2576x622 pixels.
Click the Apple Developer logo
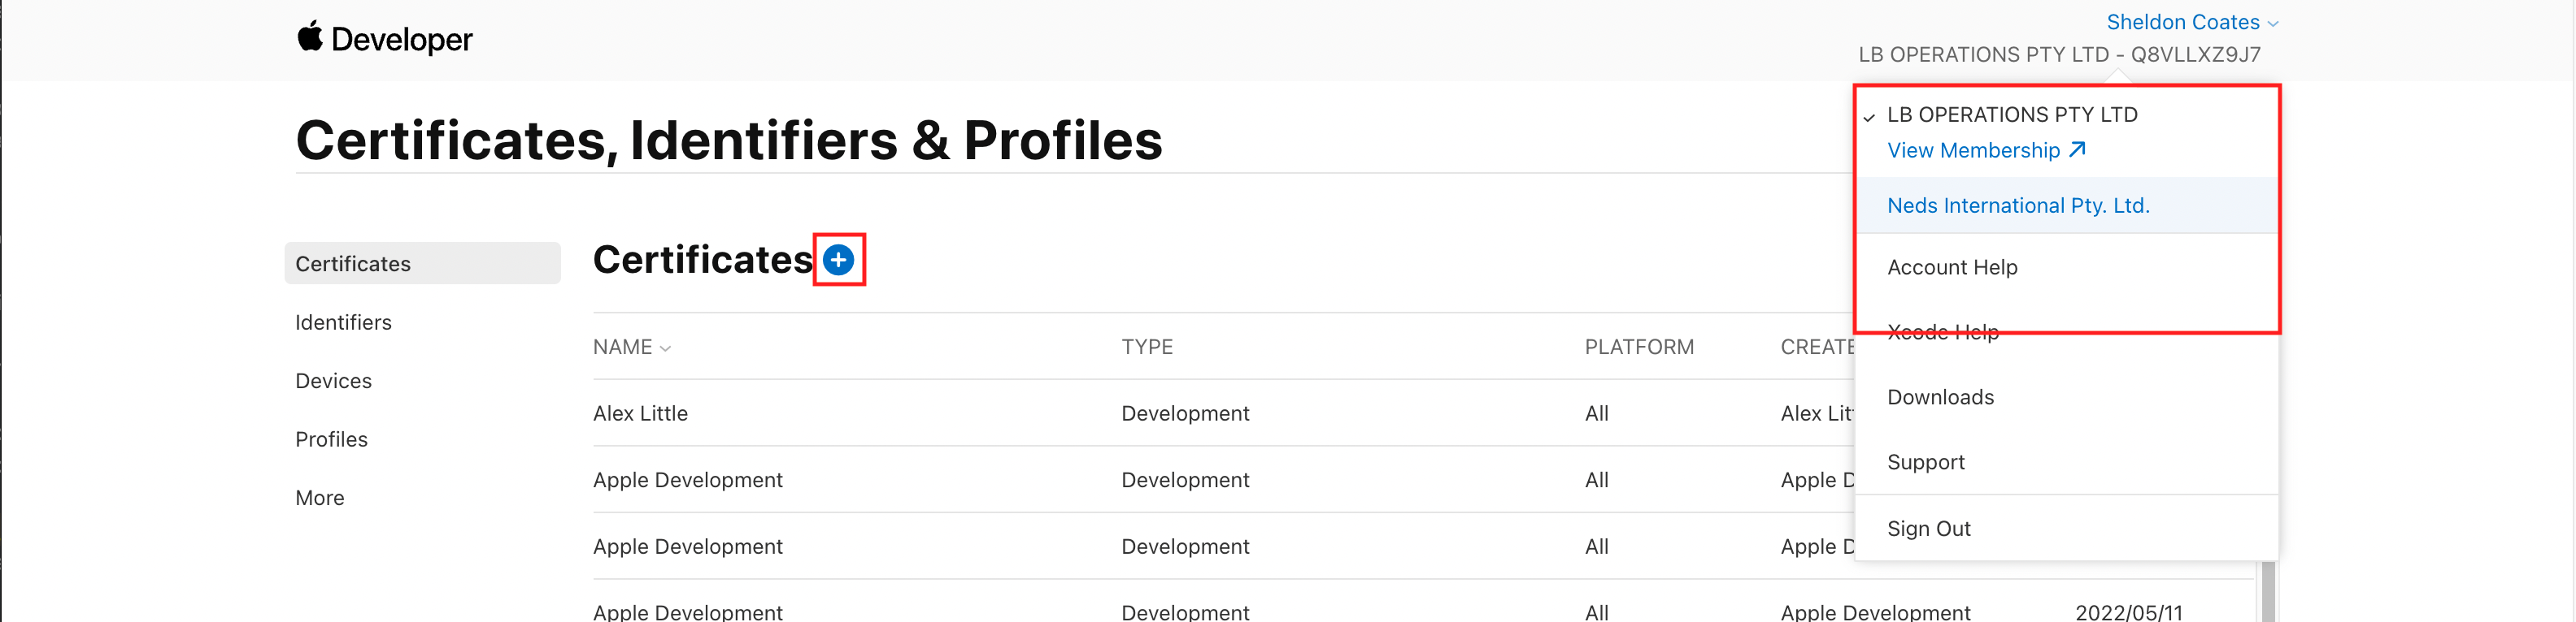tap(385, 39)
